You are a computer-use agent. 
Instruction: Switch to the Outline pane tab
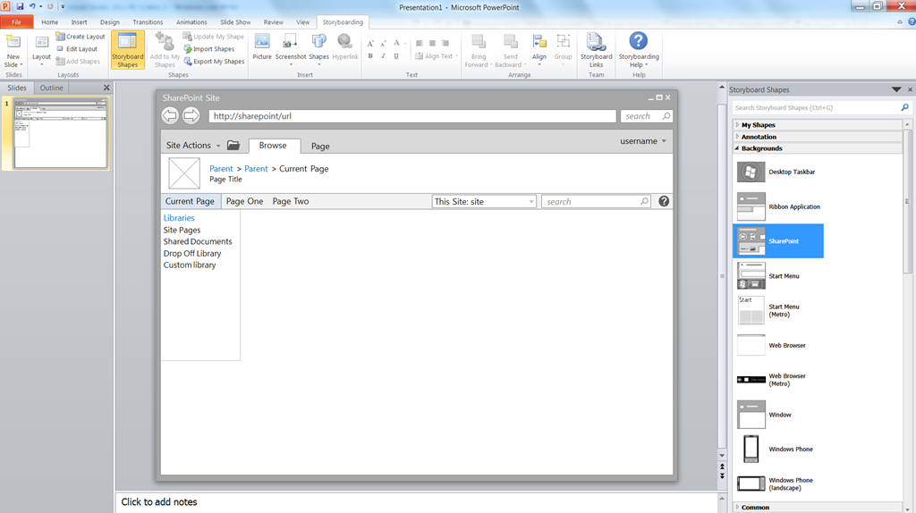(x=51, y=88)
